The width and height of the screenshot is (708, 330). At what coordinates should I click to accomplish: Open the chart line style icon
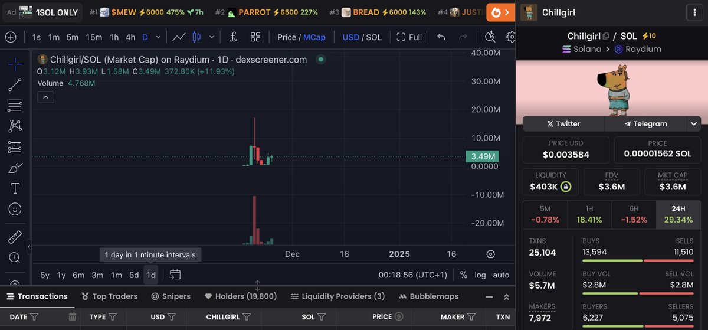(x=179, y=37)
